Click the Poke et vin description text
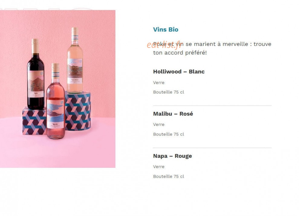The width and height of the screenshot is (299, 216). [212, 48]
